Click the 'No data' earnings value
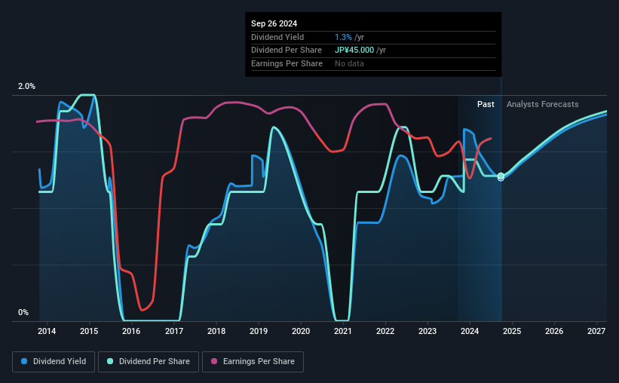The height and width of the screenshot is (383, 619). click(x=349, y=63)
